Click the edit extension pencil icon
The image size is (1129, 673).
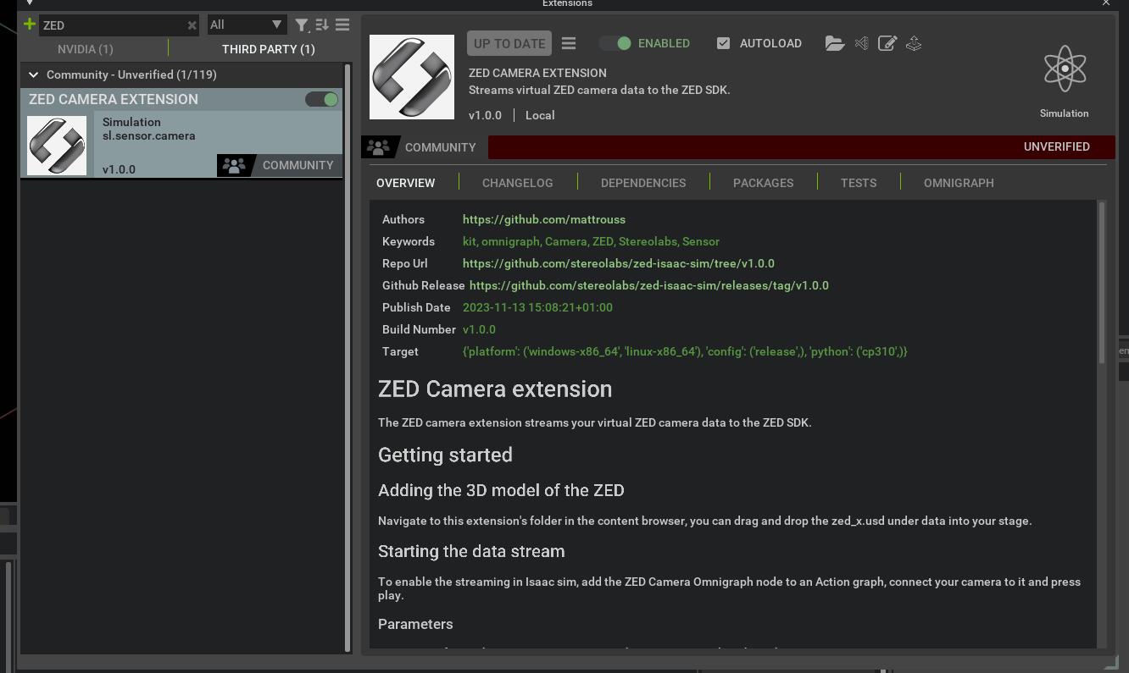(x=887, y=43)
